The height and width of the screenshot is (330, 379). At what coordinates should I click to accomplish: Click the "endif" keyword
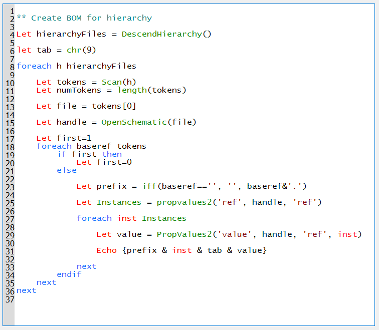pos(69,274)
